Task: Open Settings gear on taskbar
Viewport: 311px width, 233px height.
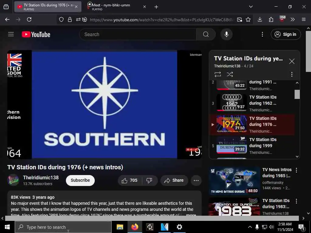Action: click(179, 227)
